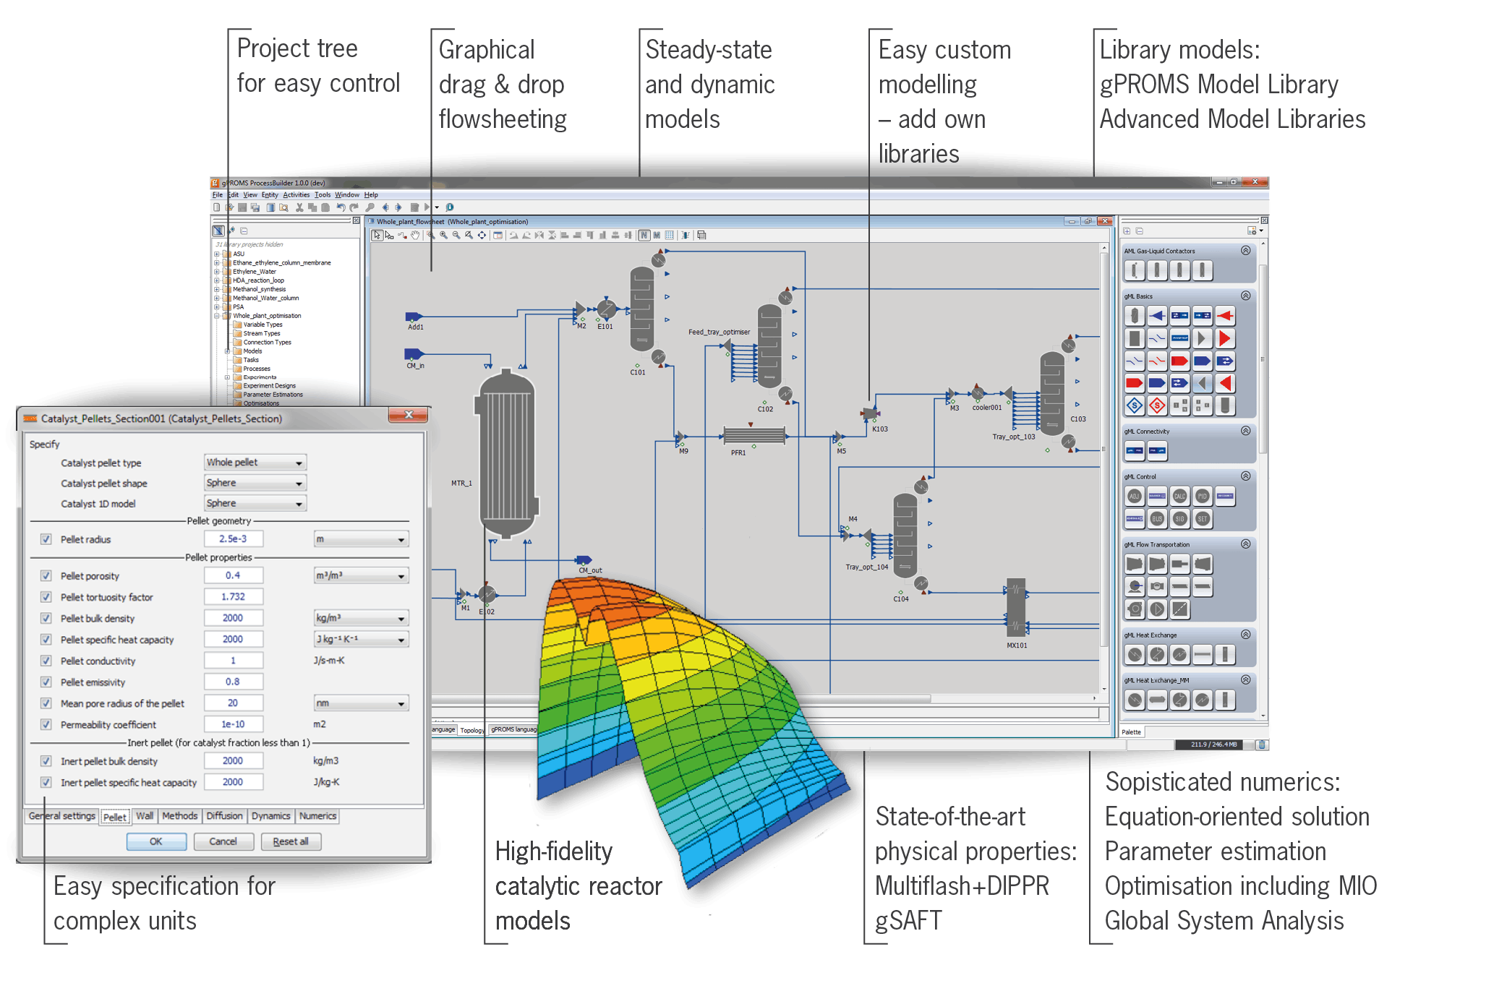Switch to the General settings tab

(61, 816)
